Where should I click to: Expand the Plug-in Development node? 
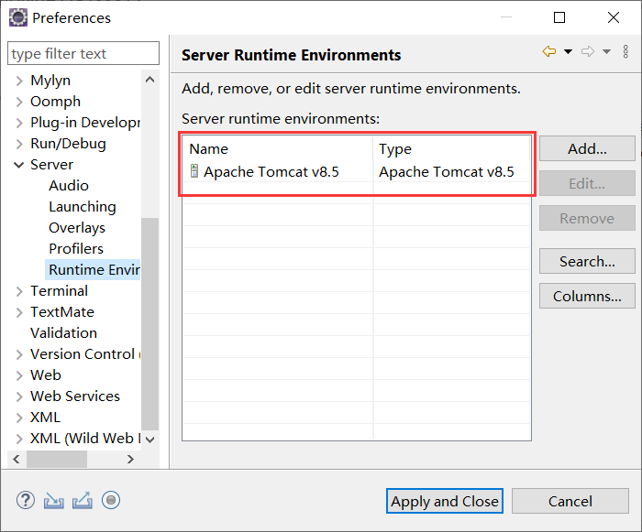[x=19, y=123]
